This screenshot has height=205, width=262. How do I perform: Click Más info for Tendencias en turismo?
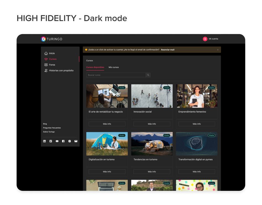152,172
